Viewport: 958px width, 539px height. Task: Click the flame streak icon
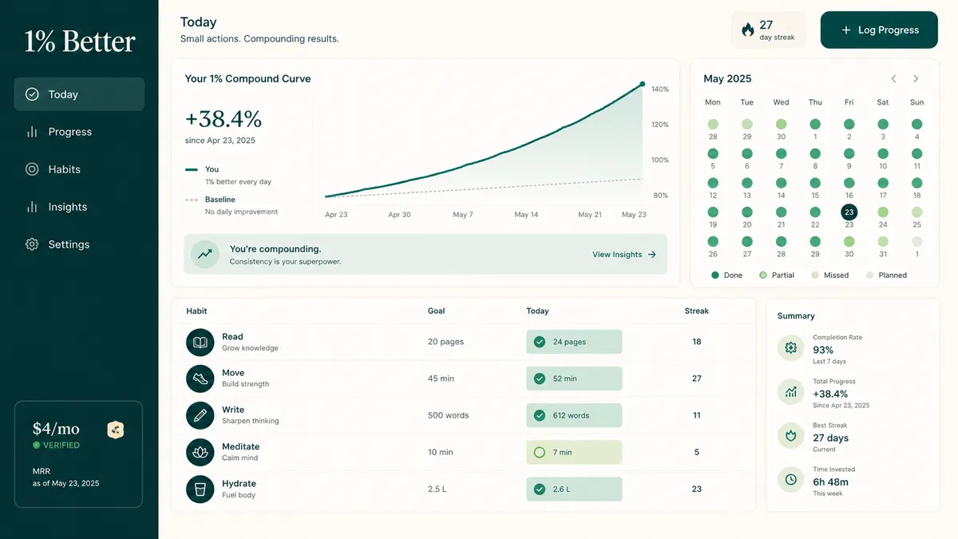point(747,30)
